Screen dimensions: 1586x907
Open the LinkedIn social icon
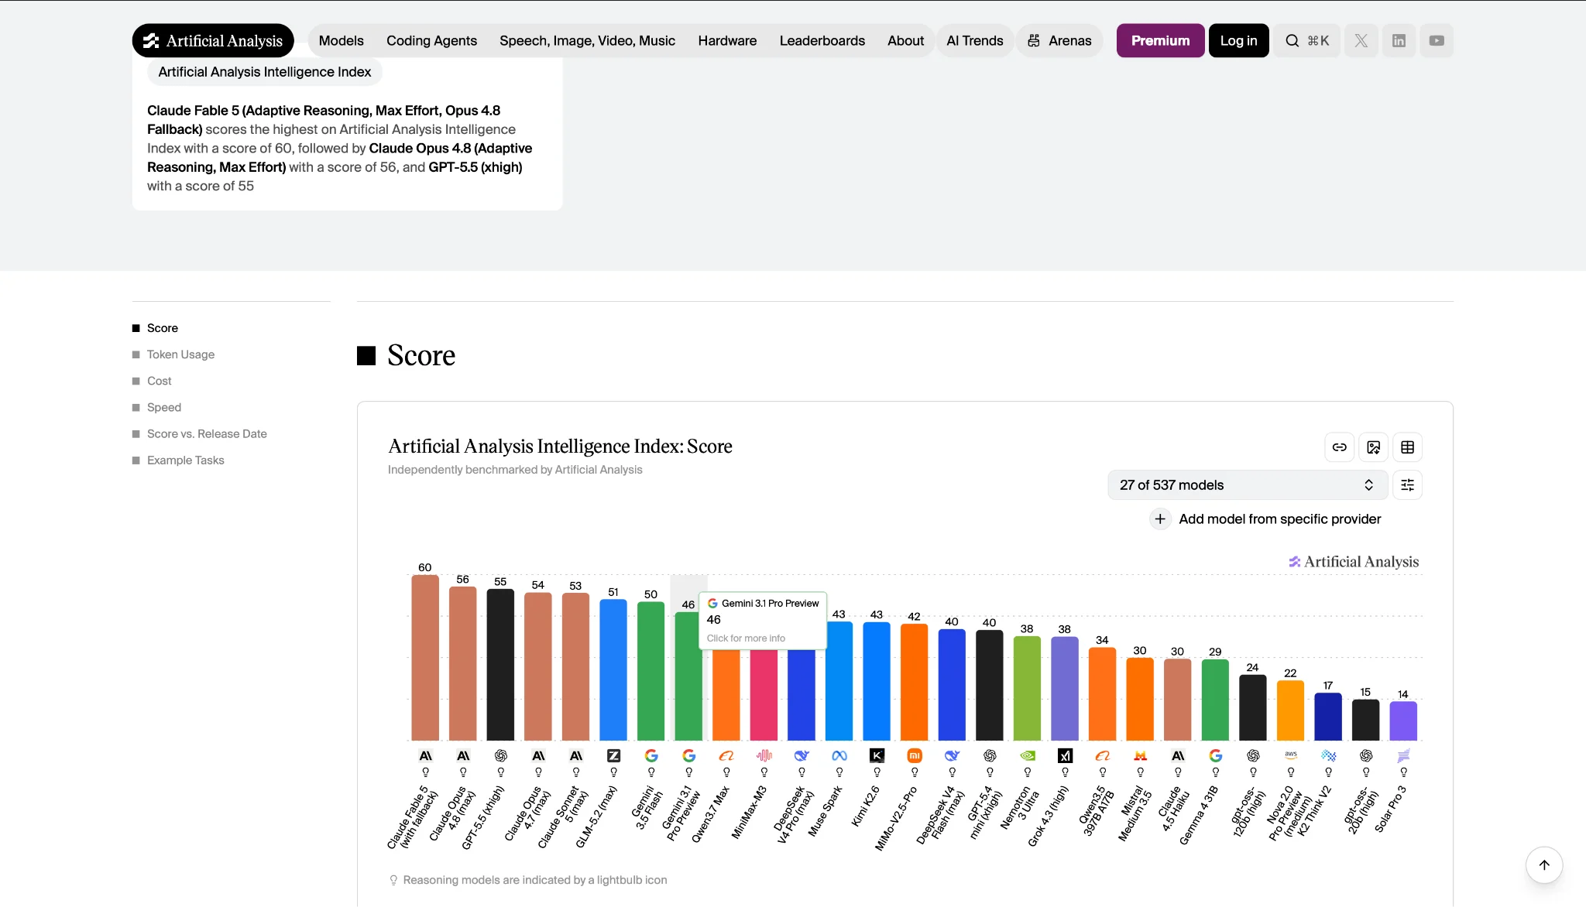1399,41
